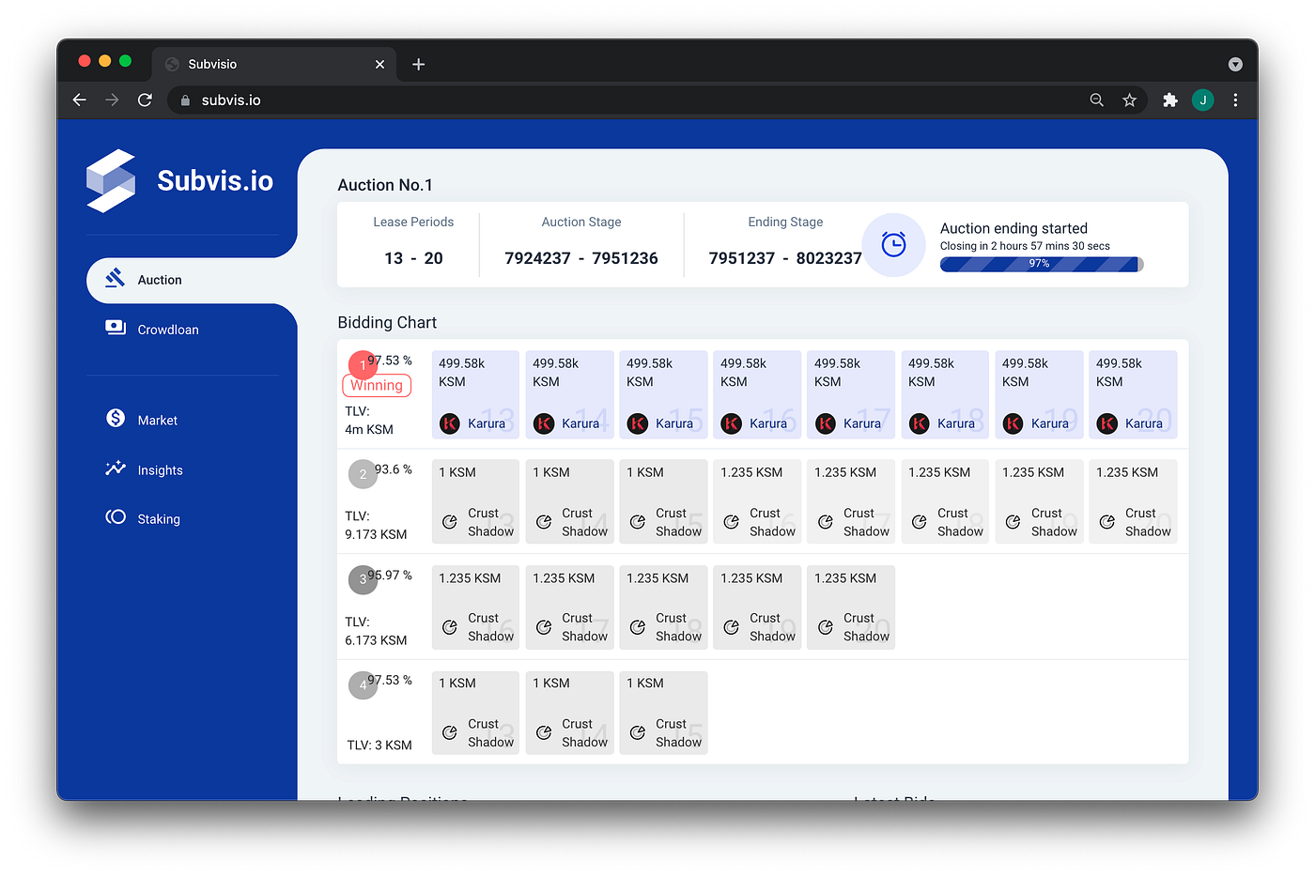The width and height of the screenshot is (1315, 876).
Task: Select Karura bid card for period 13
Action: pos(475,394)
